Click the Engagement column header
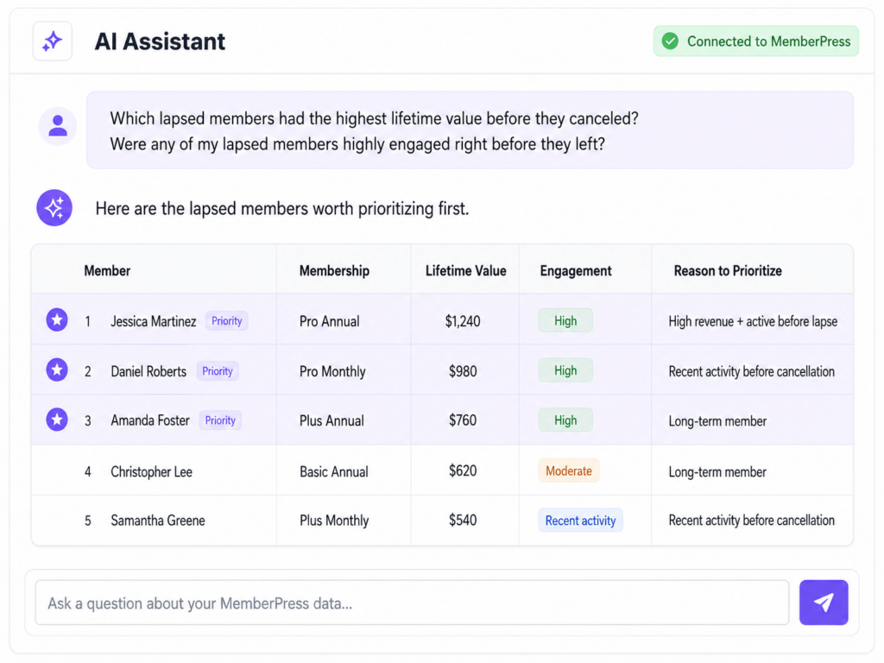Image resolution: width=884 pixels, height=663 pixels. (x=576, y=270)
